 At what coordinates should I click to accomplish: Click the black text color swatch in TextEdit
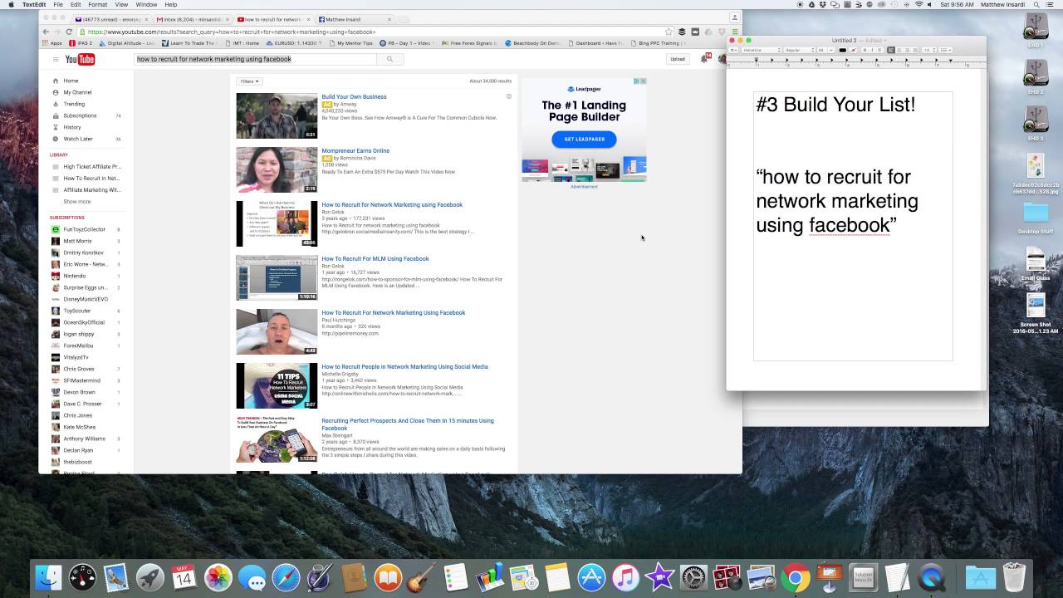pos(842,50)
